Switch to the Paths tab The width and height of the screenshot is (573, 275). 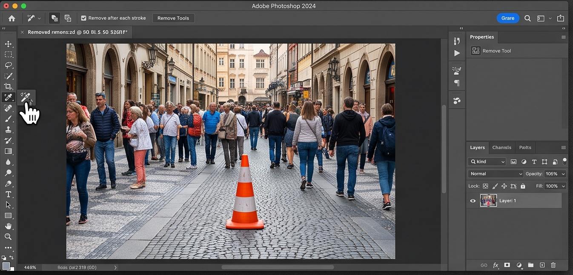(x=525, y=148)
